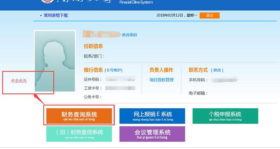Click the 证件号码 label
The width and height of the screenshot is (280, 149).
(x=93, y=79)
